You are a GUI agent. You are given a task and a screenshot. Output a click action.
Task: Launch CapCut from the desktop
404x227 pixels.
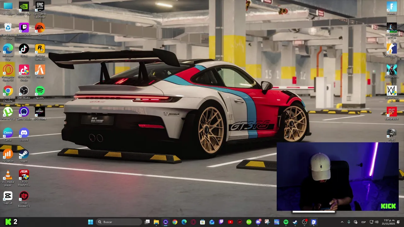coord(8,198)
